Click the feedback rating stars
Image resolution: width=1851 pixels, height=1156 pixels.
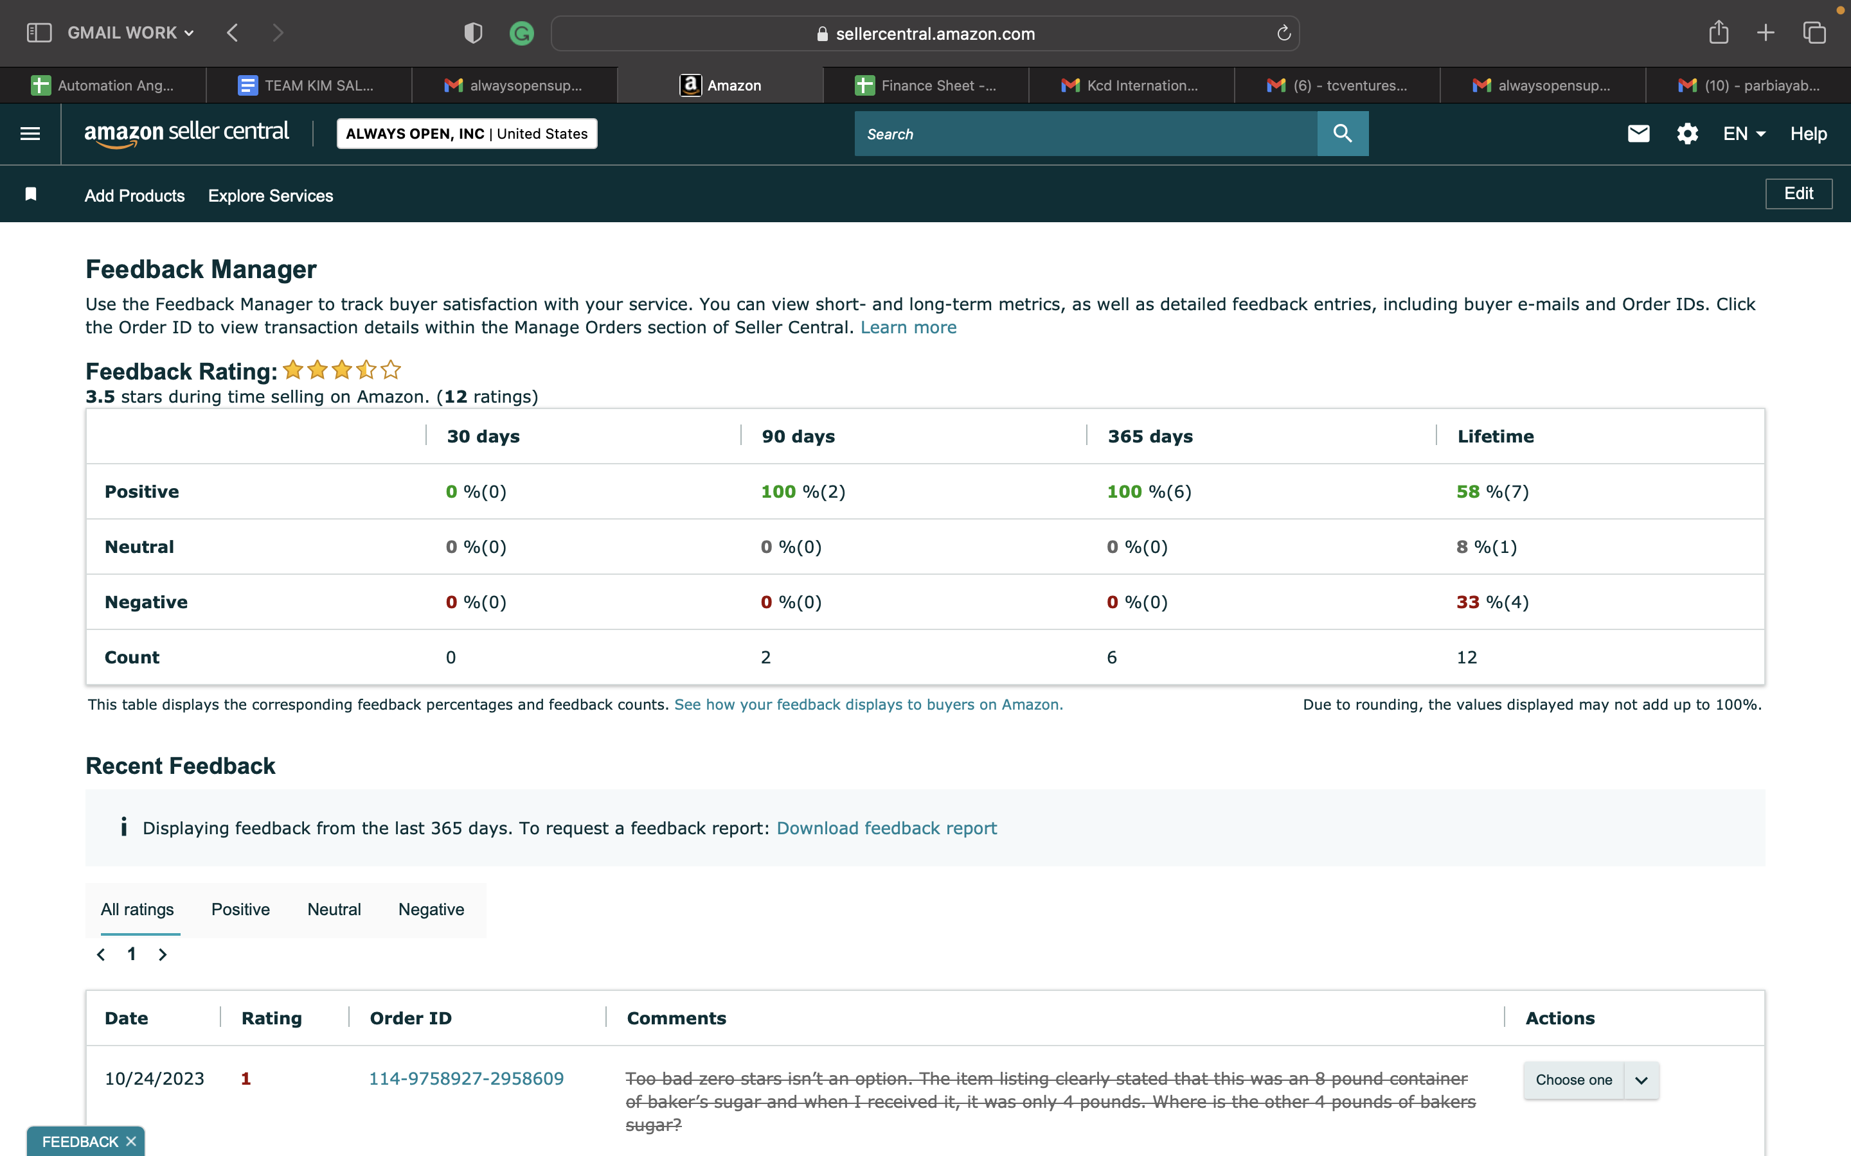tap(342, 370)
